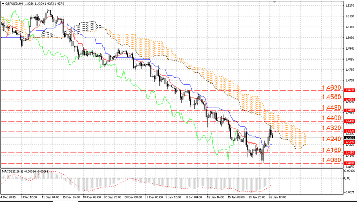Select the large orange 1.4160 level label

[331, 150]
